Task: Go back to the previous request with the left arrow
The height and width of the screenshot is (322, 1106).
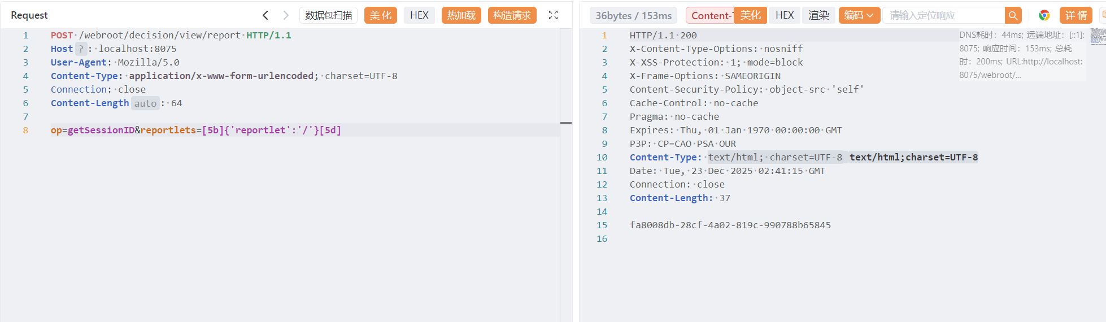Action: 265,15
